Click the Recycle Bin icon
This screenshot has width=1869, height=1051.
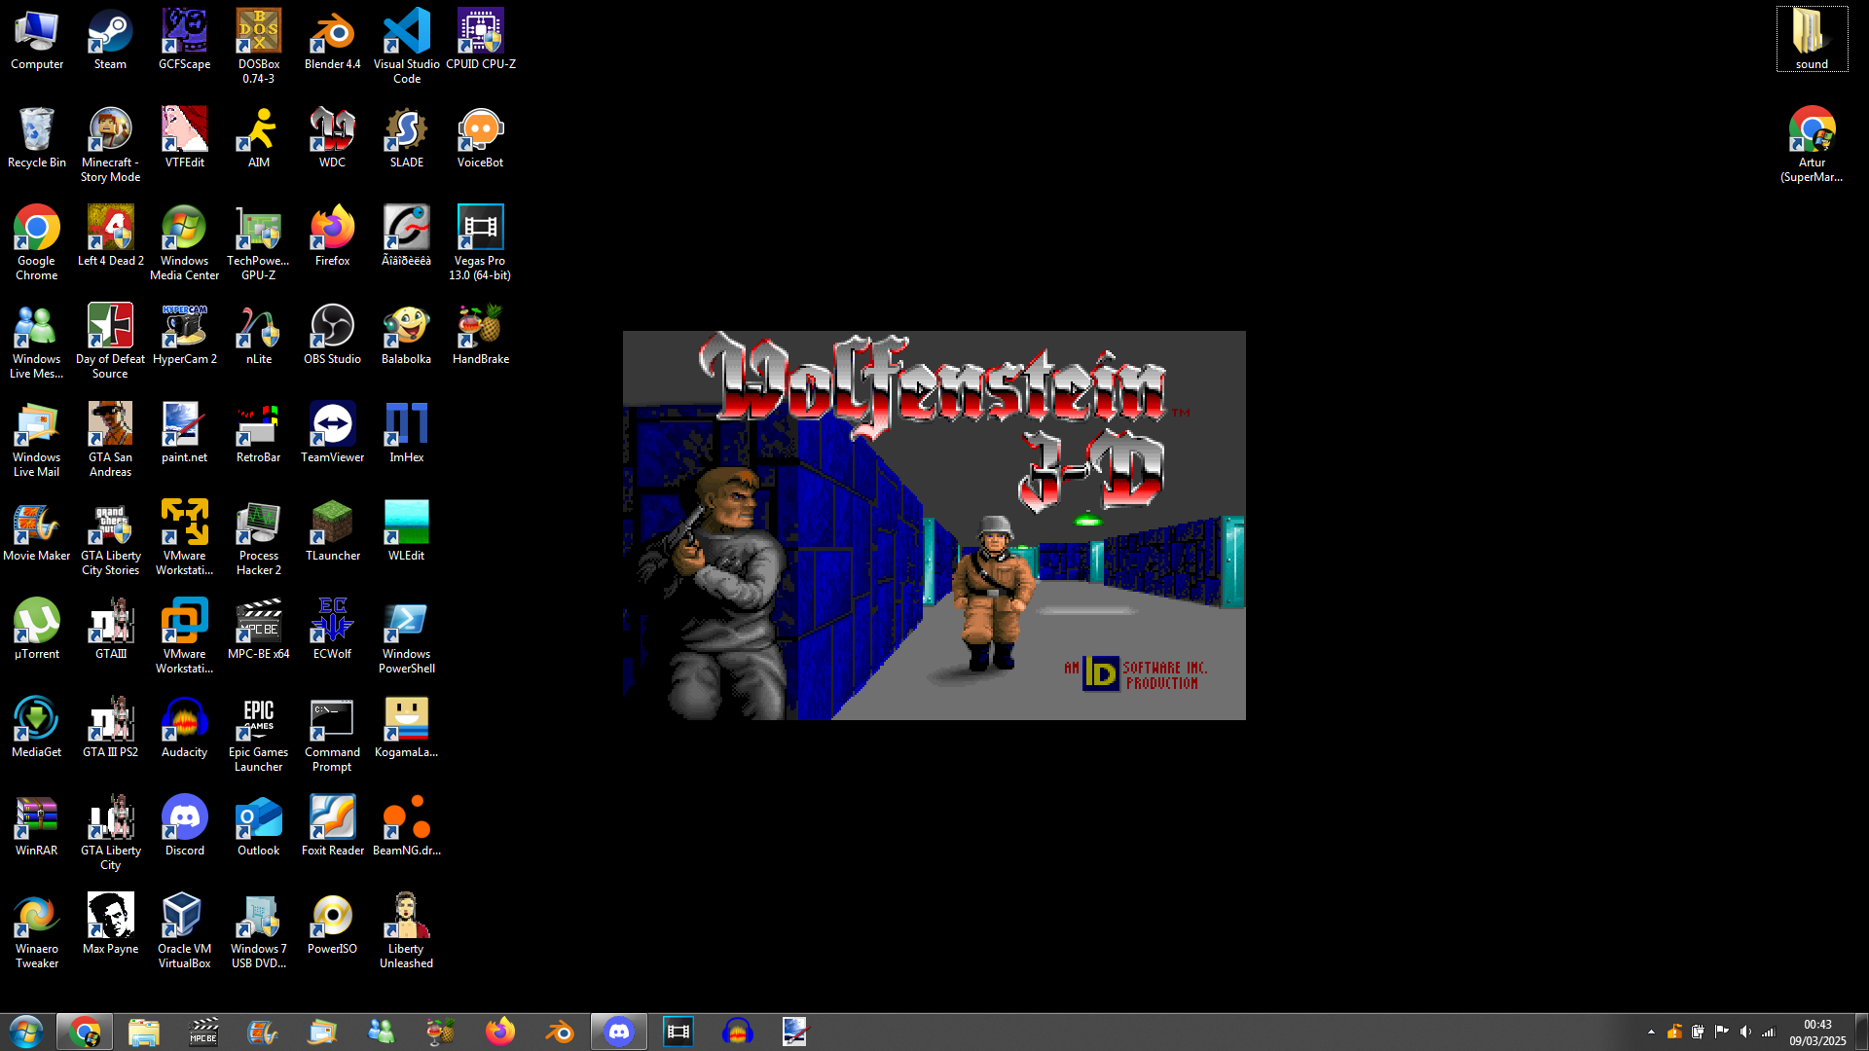point(36,135)
